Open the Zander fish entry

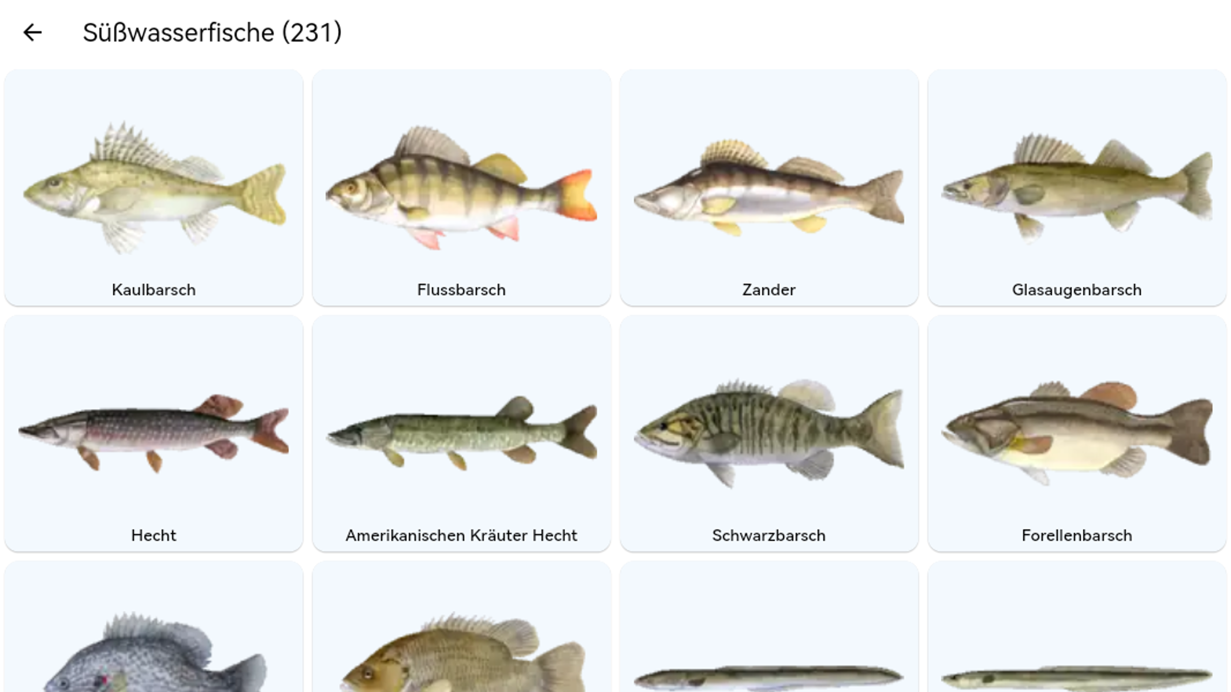[x=769, y=187]
